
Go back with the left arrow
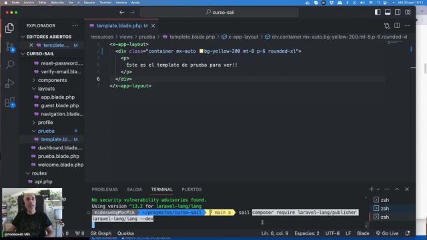122,12
